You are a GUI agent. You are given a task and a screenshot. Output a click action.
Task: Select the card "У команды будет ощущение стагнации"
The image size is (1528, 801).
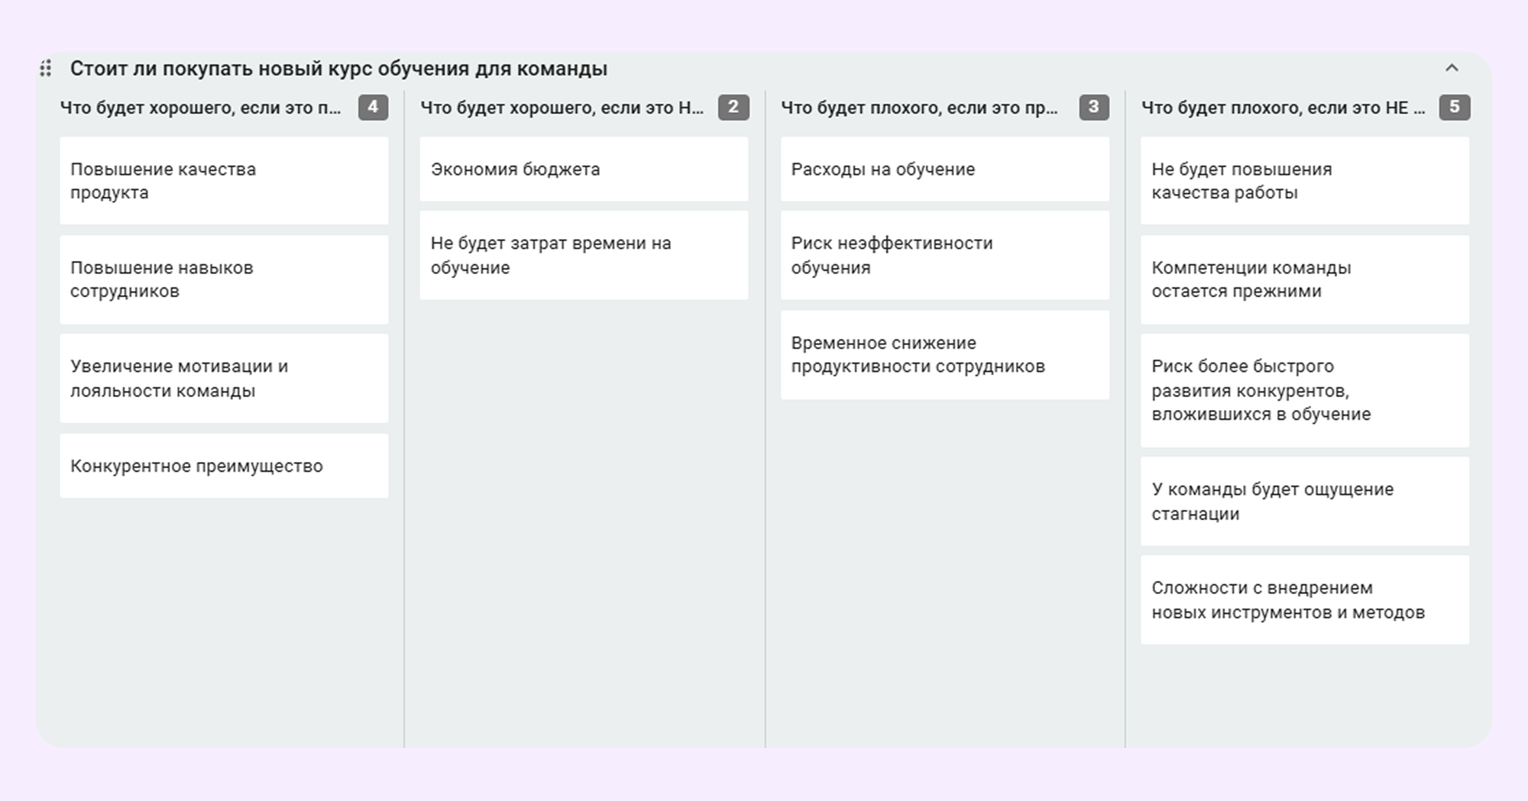[1304, 501]
